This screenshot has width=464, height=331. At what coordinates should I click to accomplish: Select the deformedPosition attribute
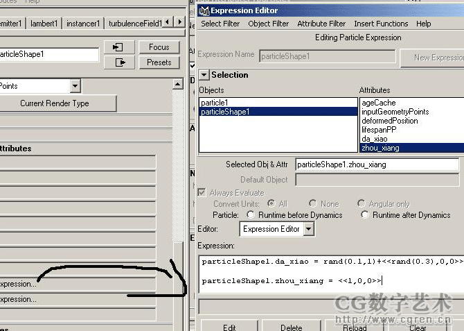tap(412, 121)
